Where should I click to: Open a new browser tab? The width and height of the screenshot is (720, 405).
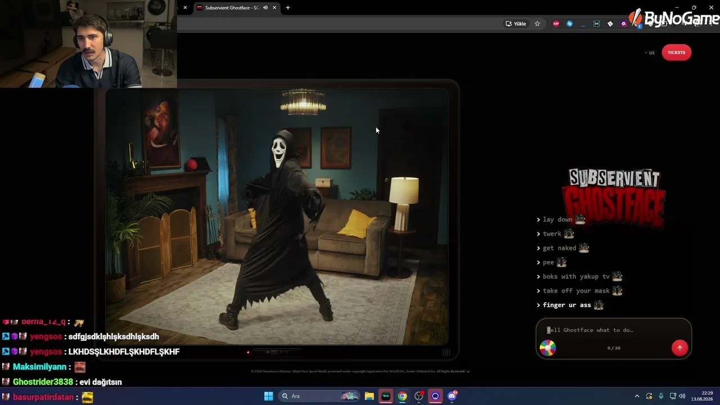click(x=288, y=8)
